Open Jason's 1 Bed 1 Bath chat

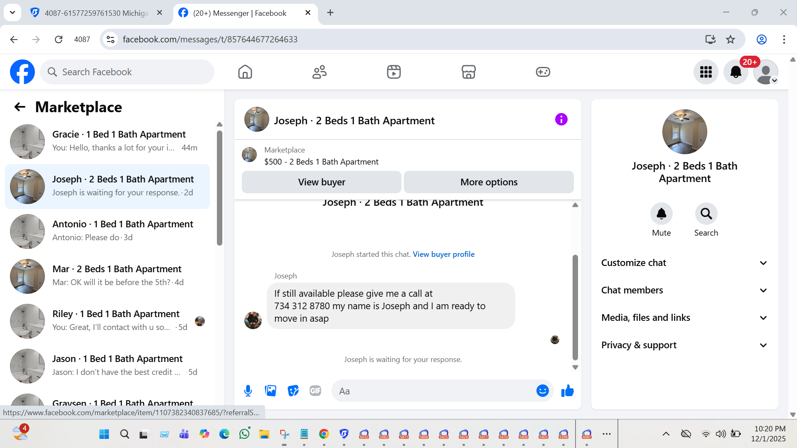click(107, 366)
